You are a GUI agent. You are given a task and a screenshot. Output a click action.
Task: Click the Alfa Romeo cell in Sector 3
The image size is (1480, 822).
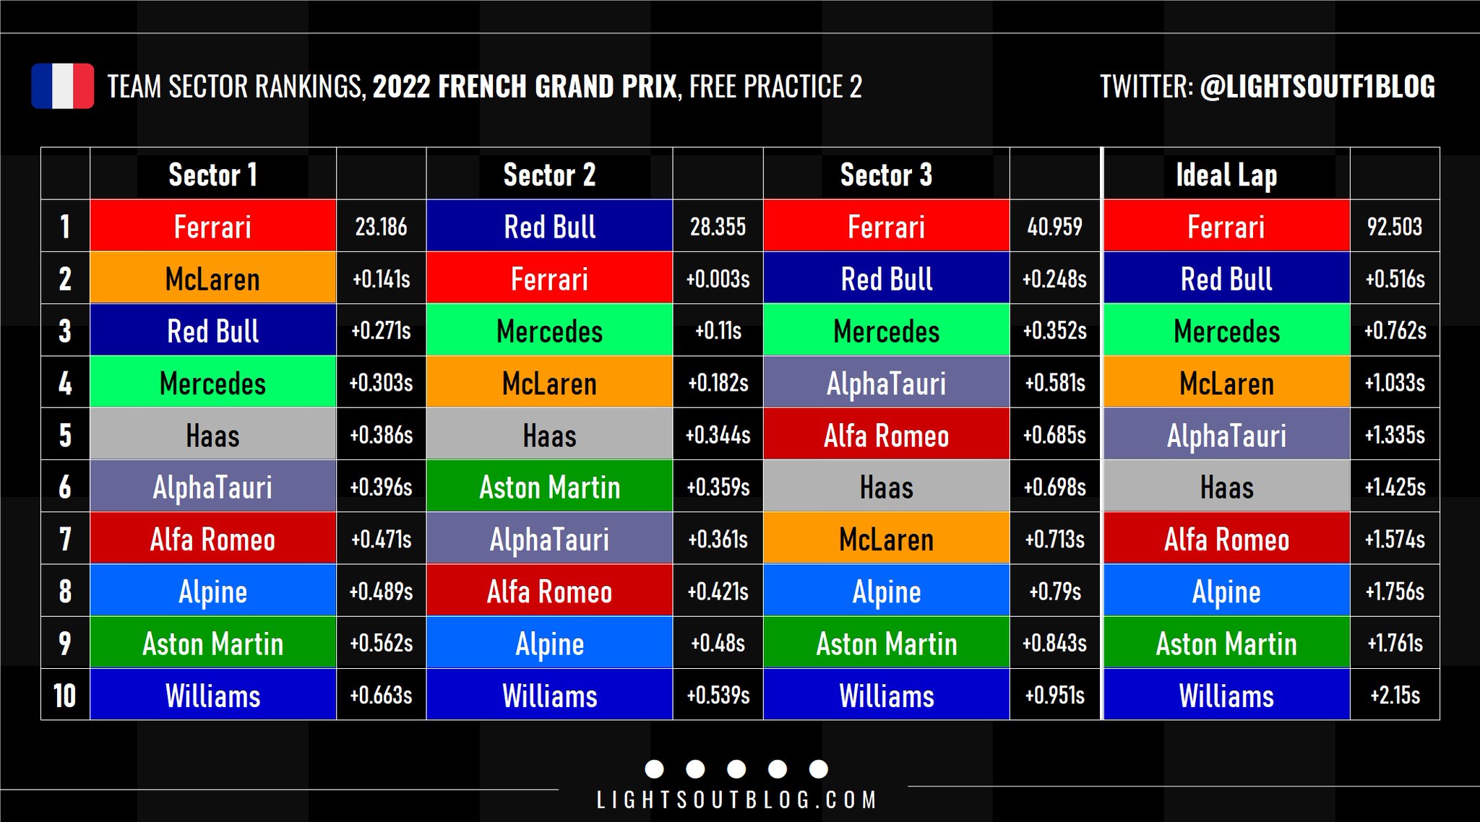(x=886, y=436)
